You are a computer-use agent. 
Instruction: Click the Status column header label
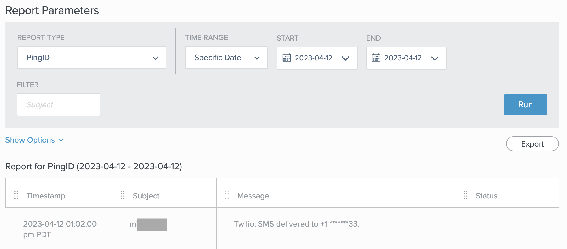click(486, 196)
